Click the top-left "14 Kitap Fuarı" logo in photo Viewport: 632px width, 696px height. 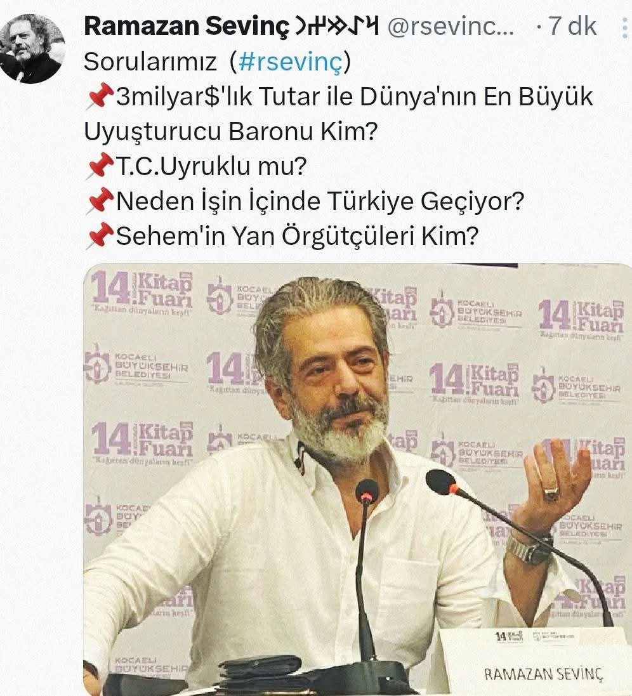pyautogui.click(x=142, y=292)
